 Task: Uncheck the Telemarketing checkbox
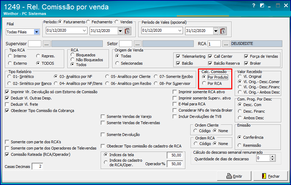[178, 56]
